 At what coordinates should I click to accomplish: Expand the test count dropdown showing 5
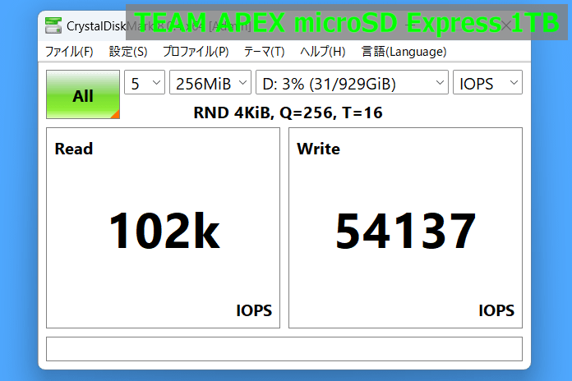144,83
